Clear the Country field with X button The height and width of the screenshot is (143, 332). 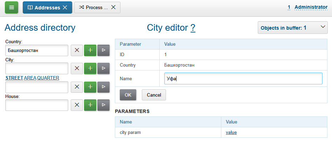pyautogui.click(x=77, y=50)
